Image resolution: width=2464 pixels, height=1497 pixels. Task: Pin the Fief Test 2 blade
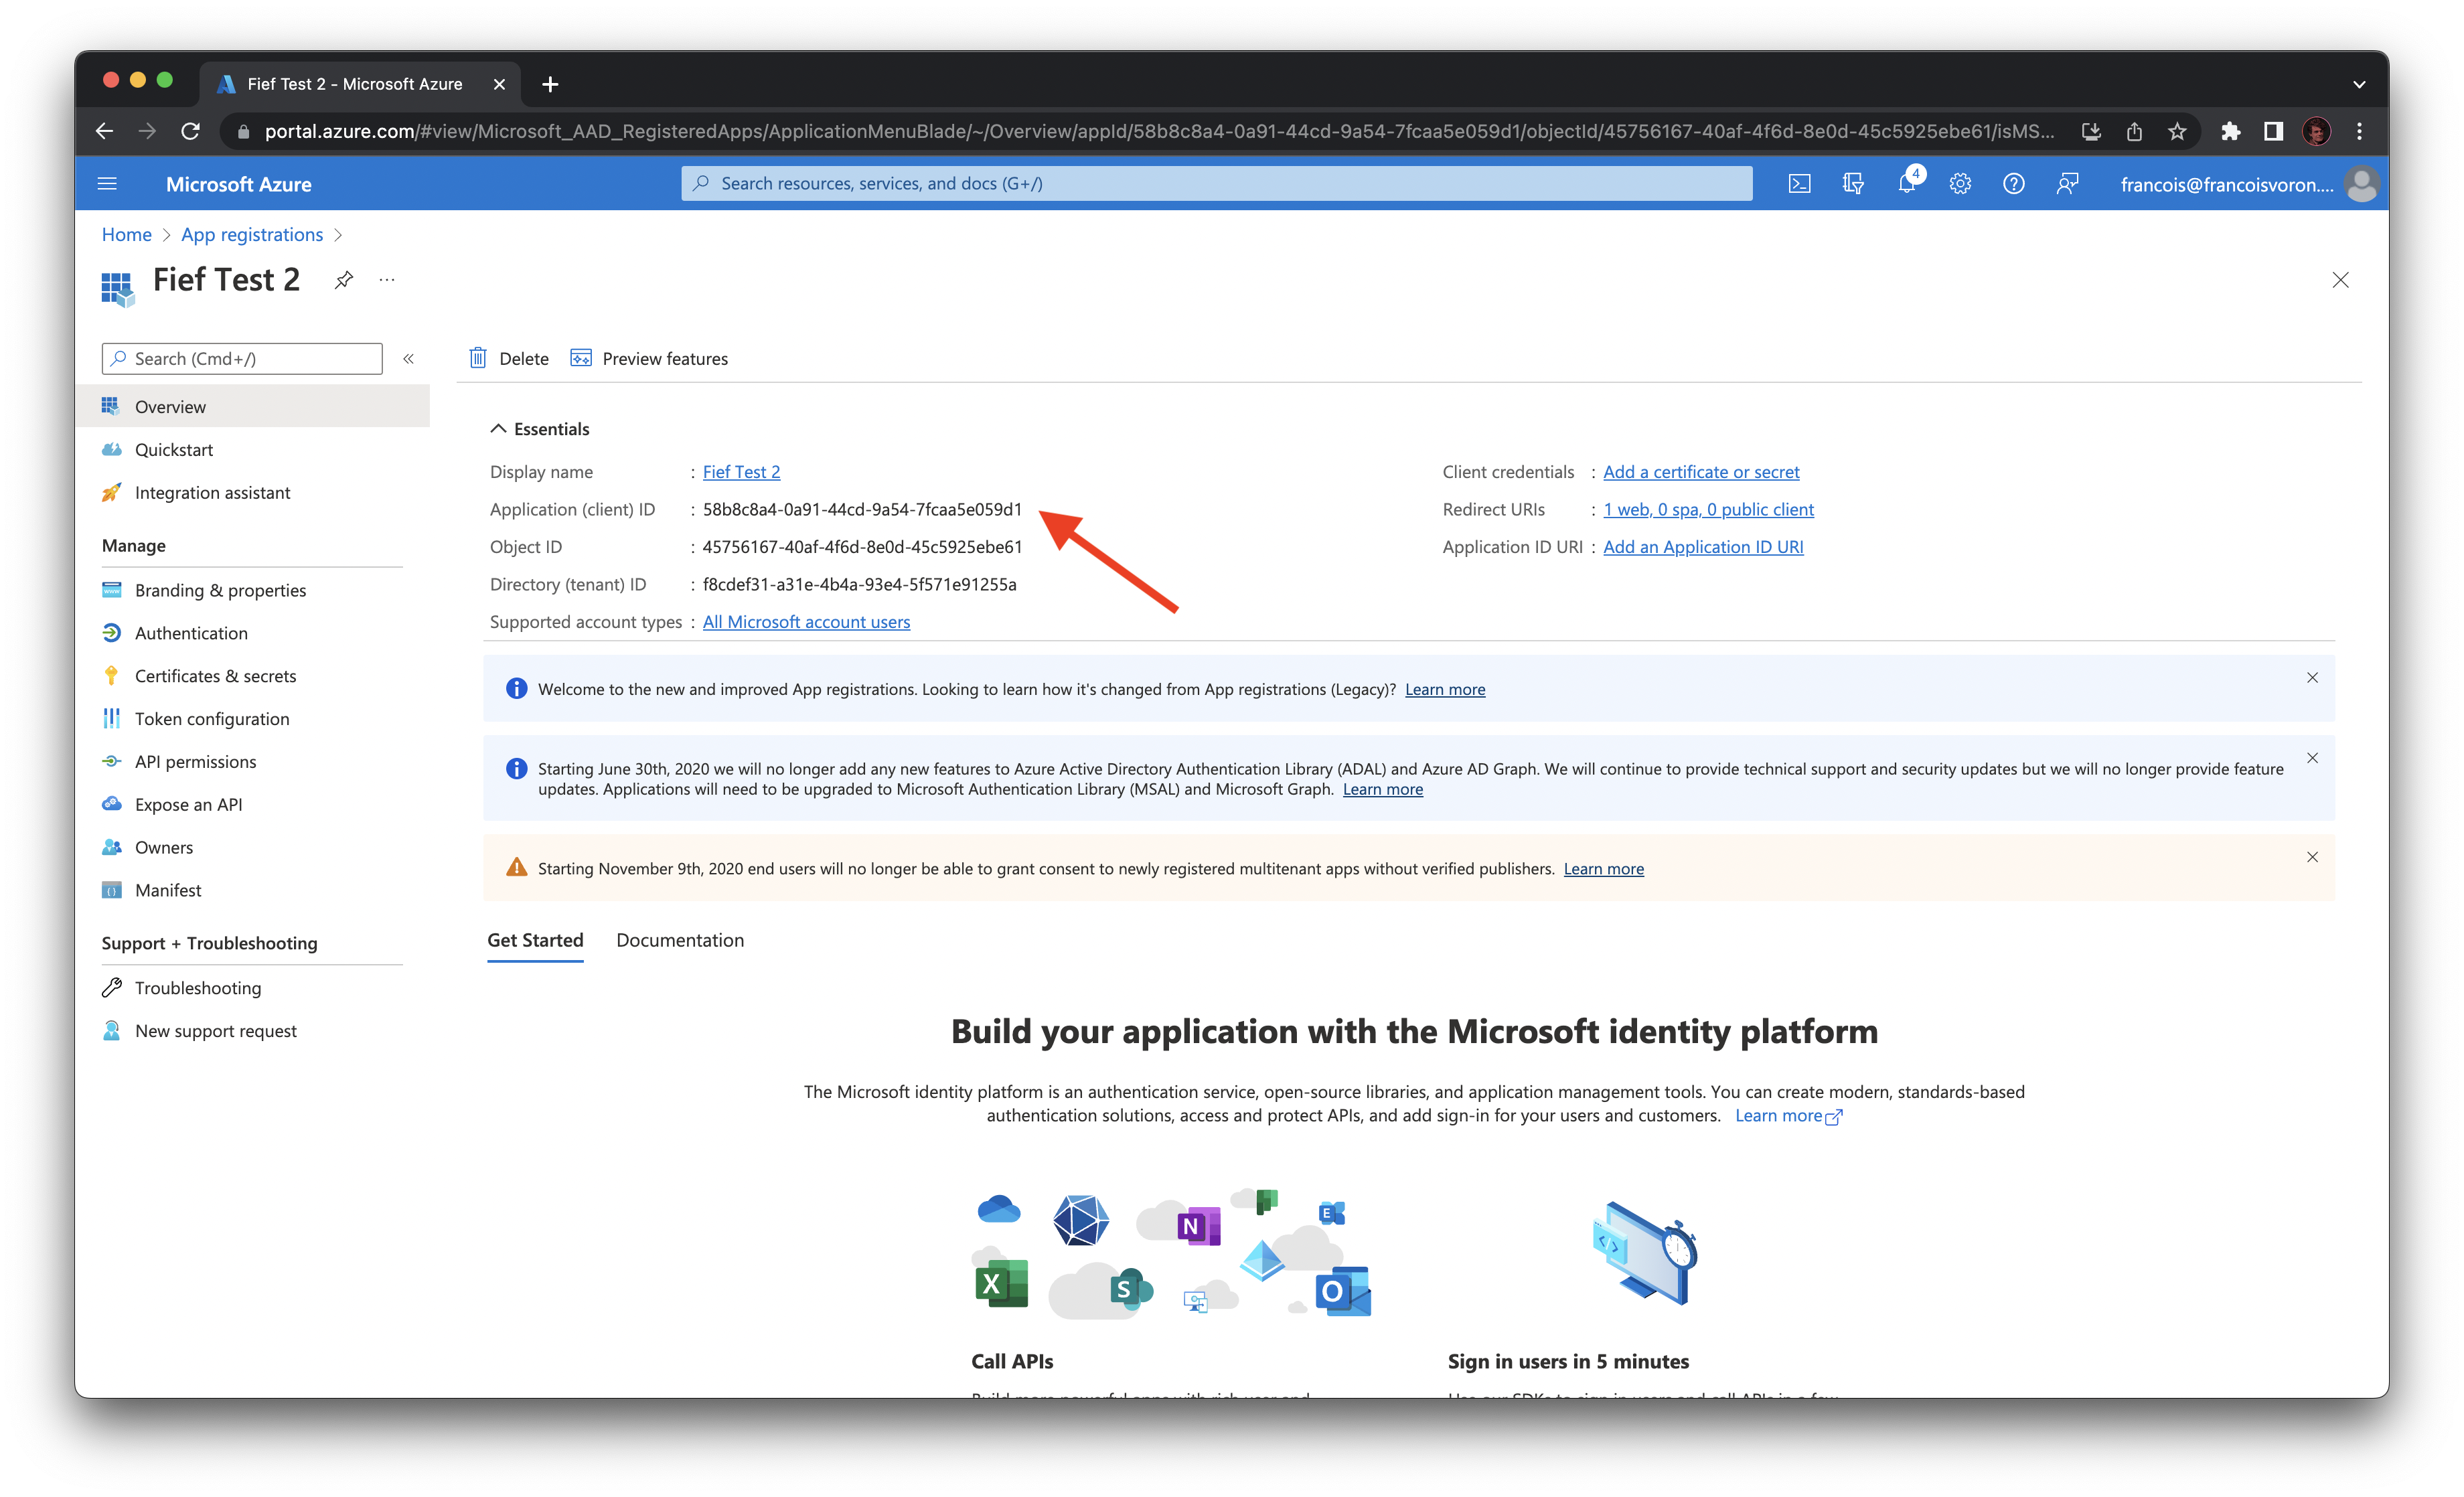pos(344,280)
